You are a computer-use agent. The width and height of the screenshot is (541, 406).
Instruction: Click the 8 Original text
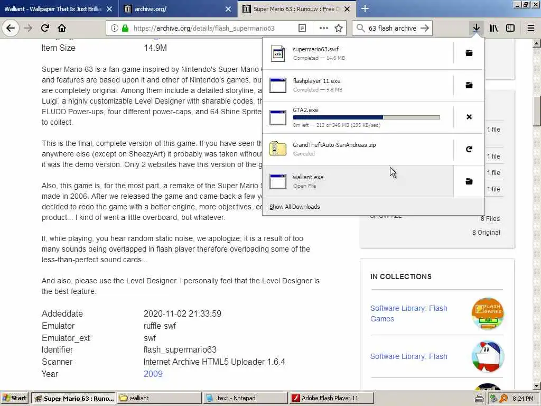click(486, 233)
